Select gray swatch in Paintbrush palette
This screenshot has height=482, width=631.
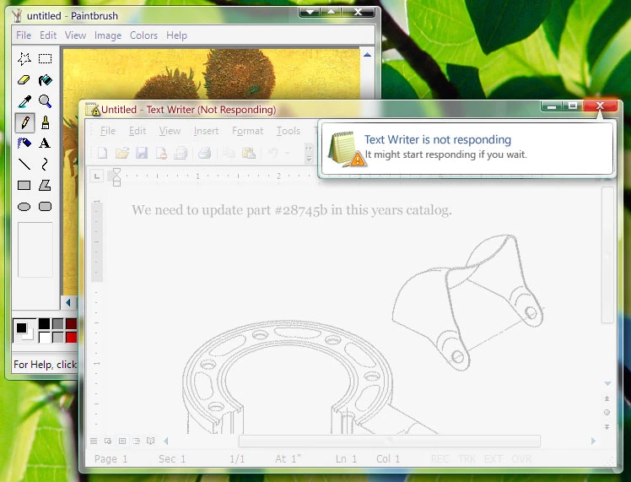click(x=57, y=324)
